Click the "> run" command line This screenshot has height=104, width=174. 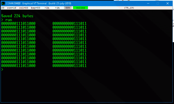(x=7, y=20)
